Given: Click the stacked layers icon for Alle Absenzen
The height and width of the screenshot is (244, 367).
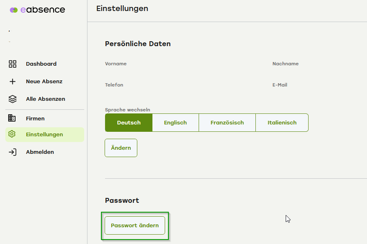Looking at the screenshot, I should click(12, 99).
